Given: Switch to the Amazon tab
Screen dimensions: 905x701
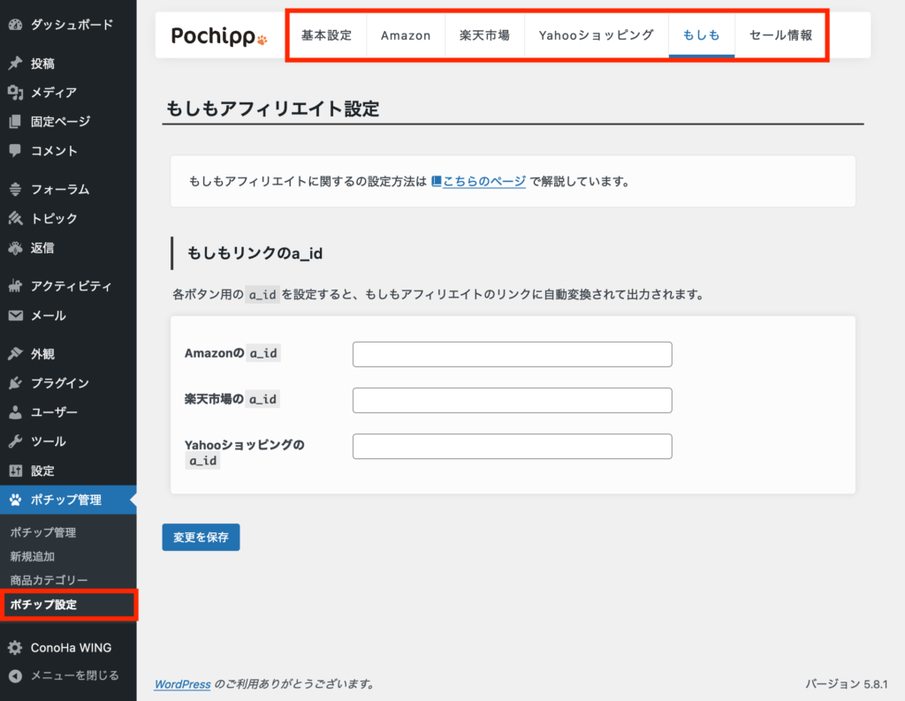Looking at the screenshot, I should [x=406, y=35].
